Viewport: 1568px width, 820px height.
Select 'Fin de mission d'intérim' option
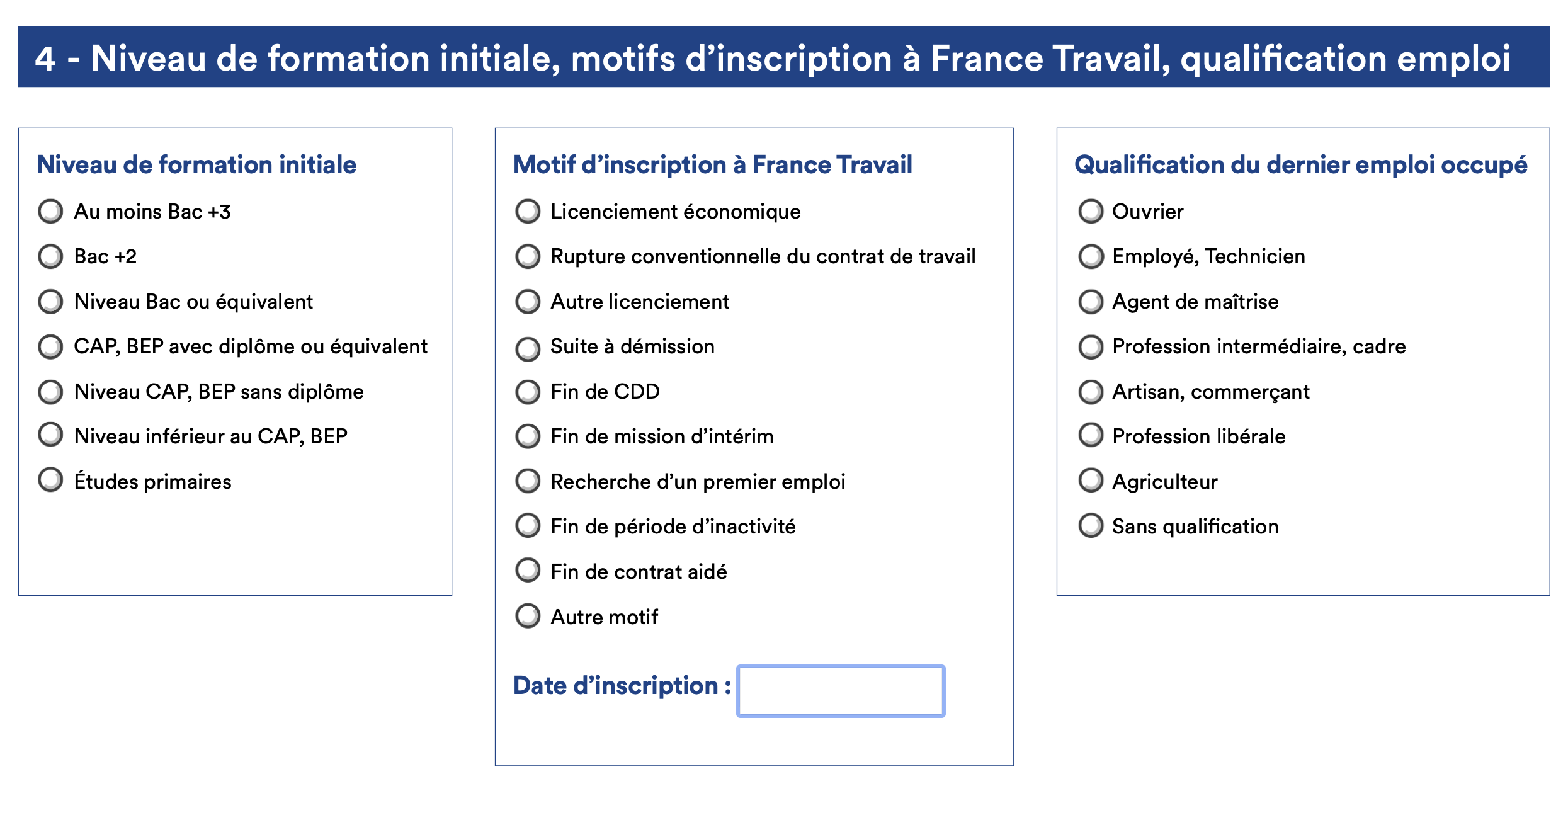click(x=528, y=436)
